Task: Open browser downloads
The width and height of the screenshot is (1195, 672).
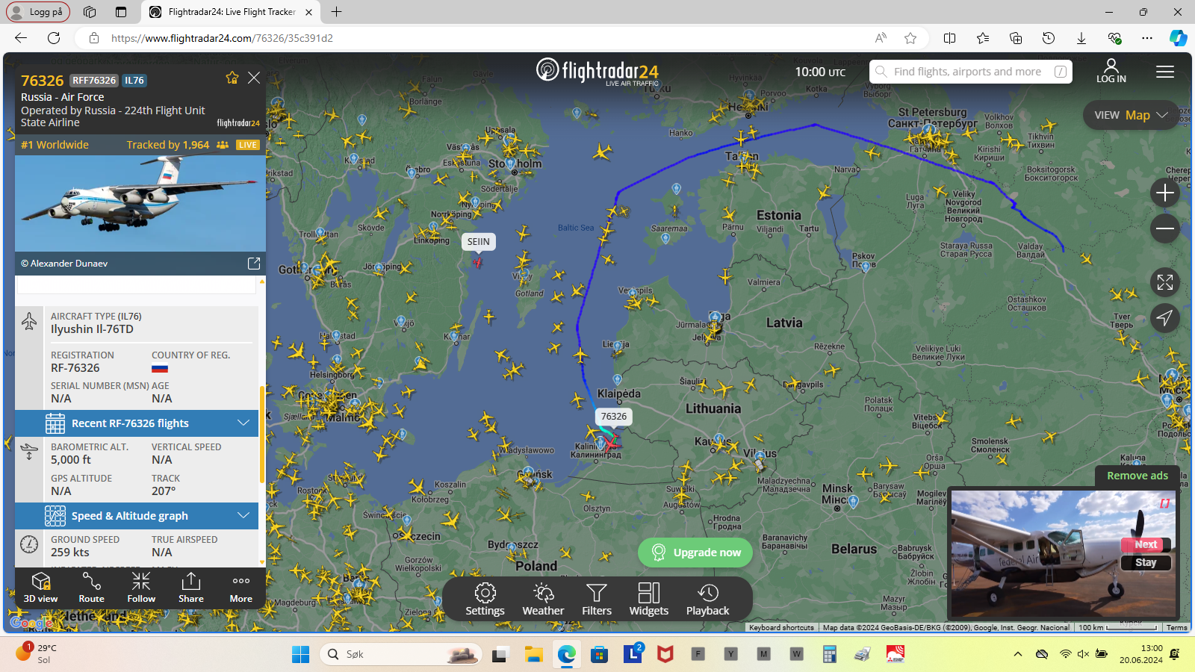Action: point(1081,38)
